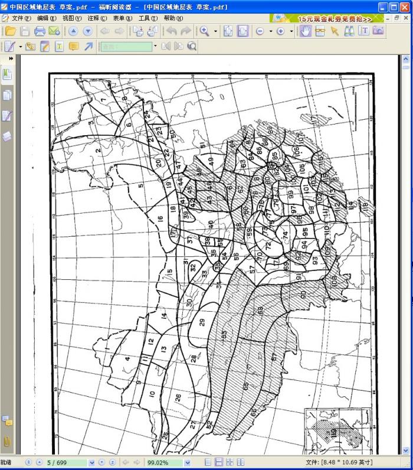Image resolution: width=413 pixels, height=470 pixels.
Task: Click the Snapshot camera tool
Action: point(378,31)
